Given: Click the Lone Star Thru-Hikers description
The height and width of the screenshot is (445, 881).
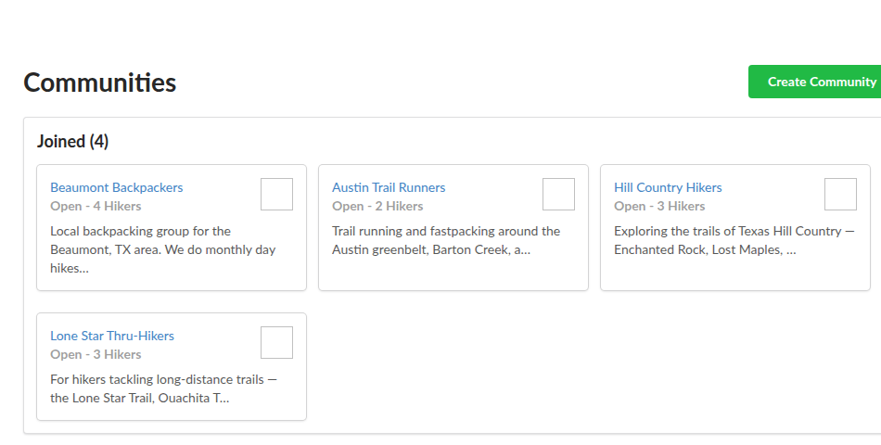Looking at the screenshot, I should (x=163, y=388).
